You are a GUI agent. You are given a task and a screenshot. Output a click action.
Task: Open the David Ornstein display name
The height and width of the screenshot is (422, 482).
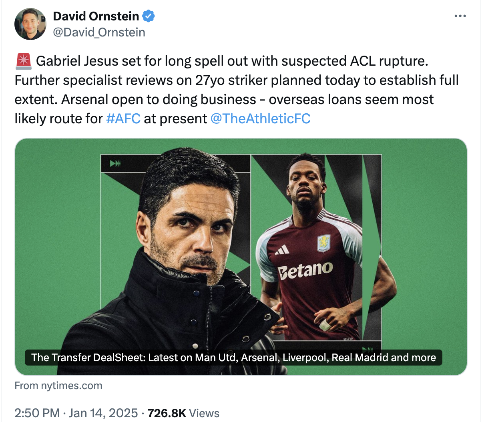[x=96, y=16]
